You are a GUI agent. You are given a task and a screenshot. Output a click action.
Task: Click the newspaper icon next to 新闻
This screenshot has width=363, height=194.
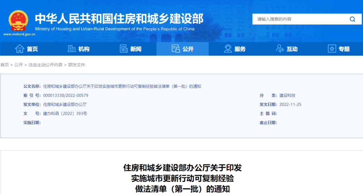(123, 49)
